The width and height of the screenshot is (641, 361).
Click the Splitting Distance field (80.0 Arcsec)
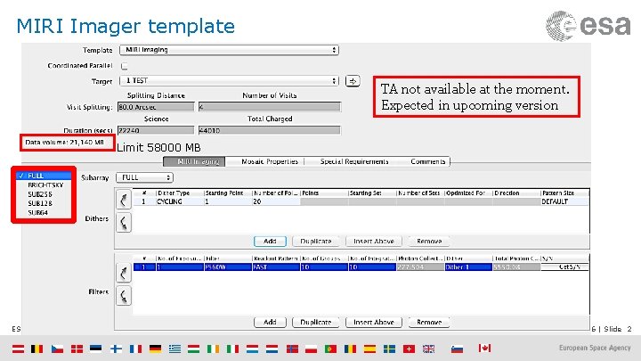pyautogui.click(x=156, y=107)
